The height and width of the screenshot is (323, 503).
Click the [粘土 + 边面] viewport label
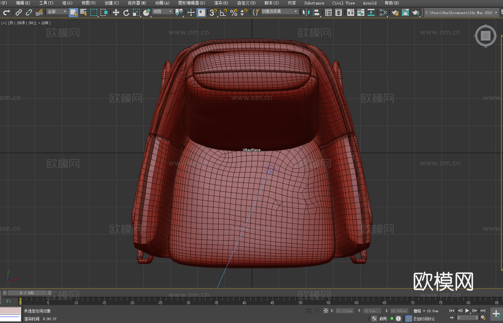pyautogui.click(x=39, y=23)
